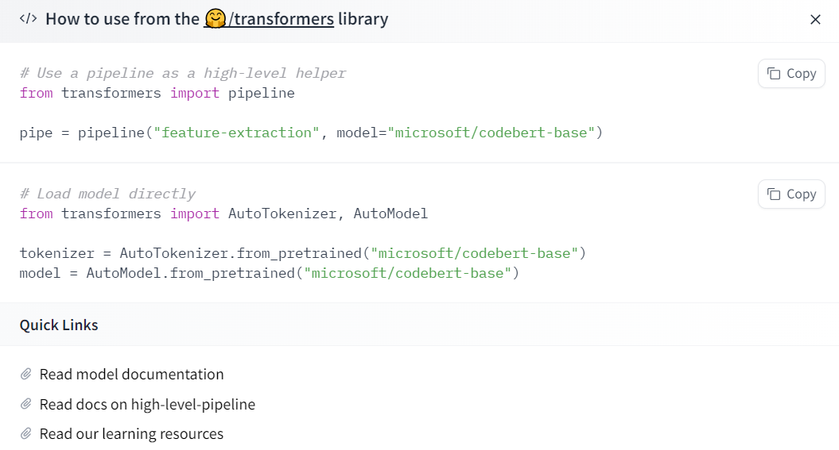Image resolution: width=839 pixels, height=450 pixels.
Task: Copy the Load model directly snippet
Action: pos(791,194)
